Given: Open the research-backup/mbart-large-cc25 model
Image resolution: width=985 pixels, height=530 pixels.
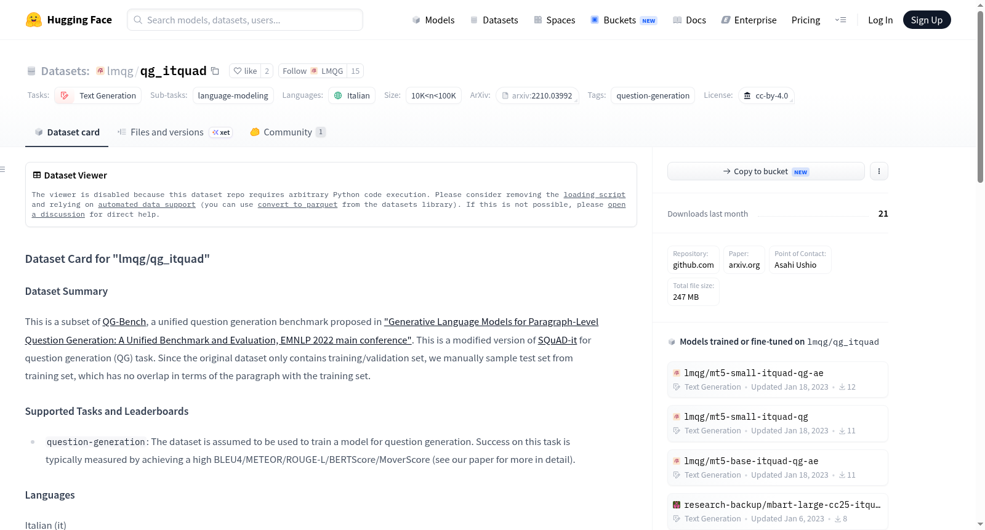Looking at the screenshot, I should 778,512.
